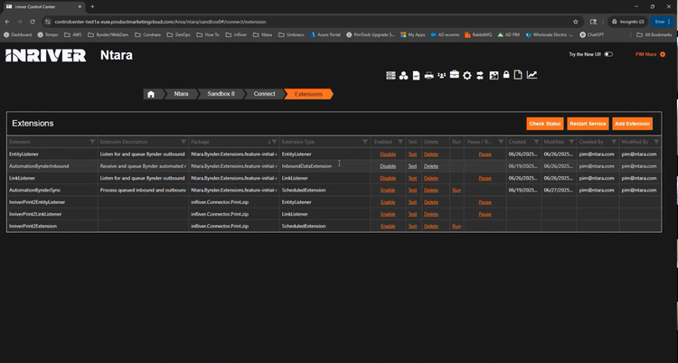Click the orange gear next to PIM Ntara
The height and width of the screenshot is (363, 678).
coord(663,54)
